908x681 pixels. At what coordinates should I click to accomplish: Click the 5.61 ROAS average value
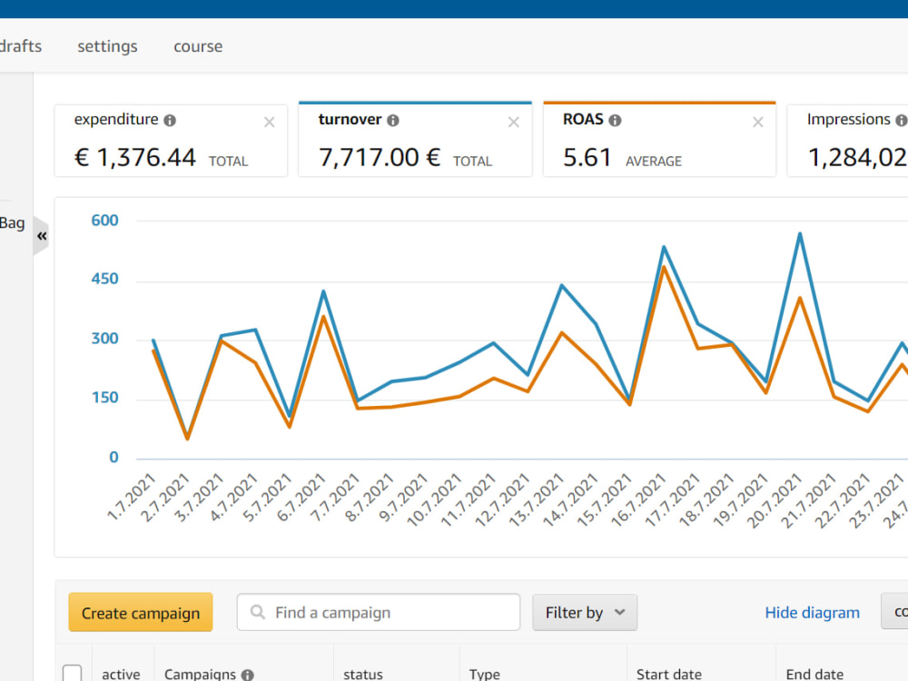pos(587,157)
